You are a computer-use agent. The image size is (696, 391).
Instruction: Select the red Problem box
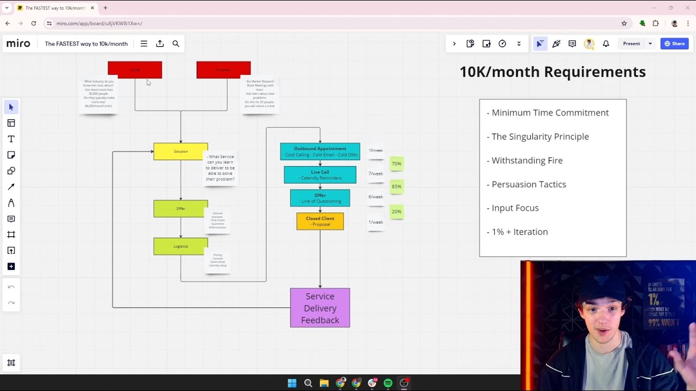223,70
